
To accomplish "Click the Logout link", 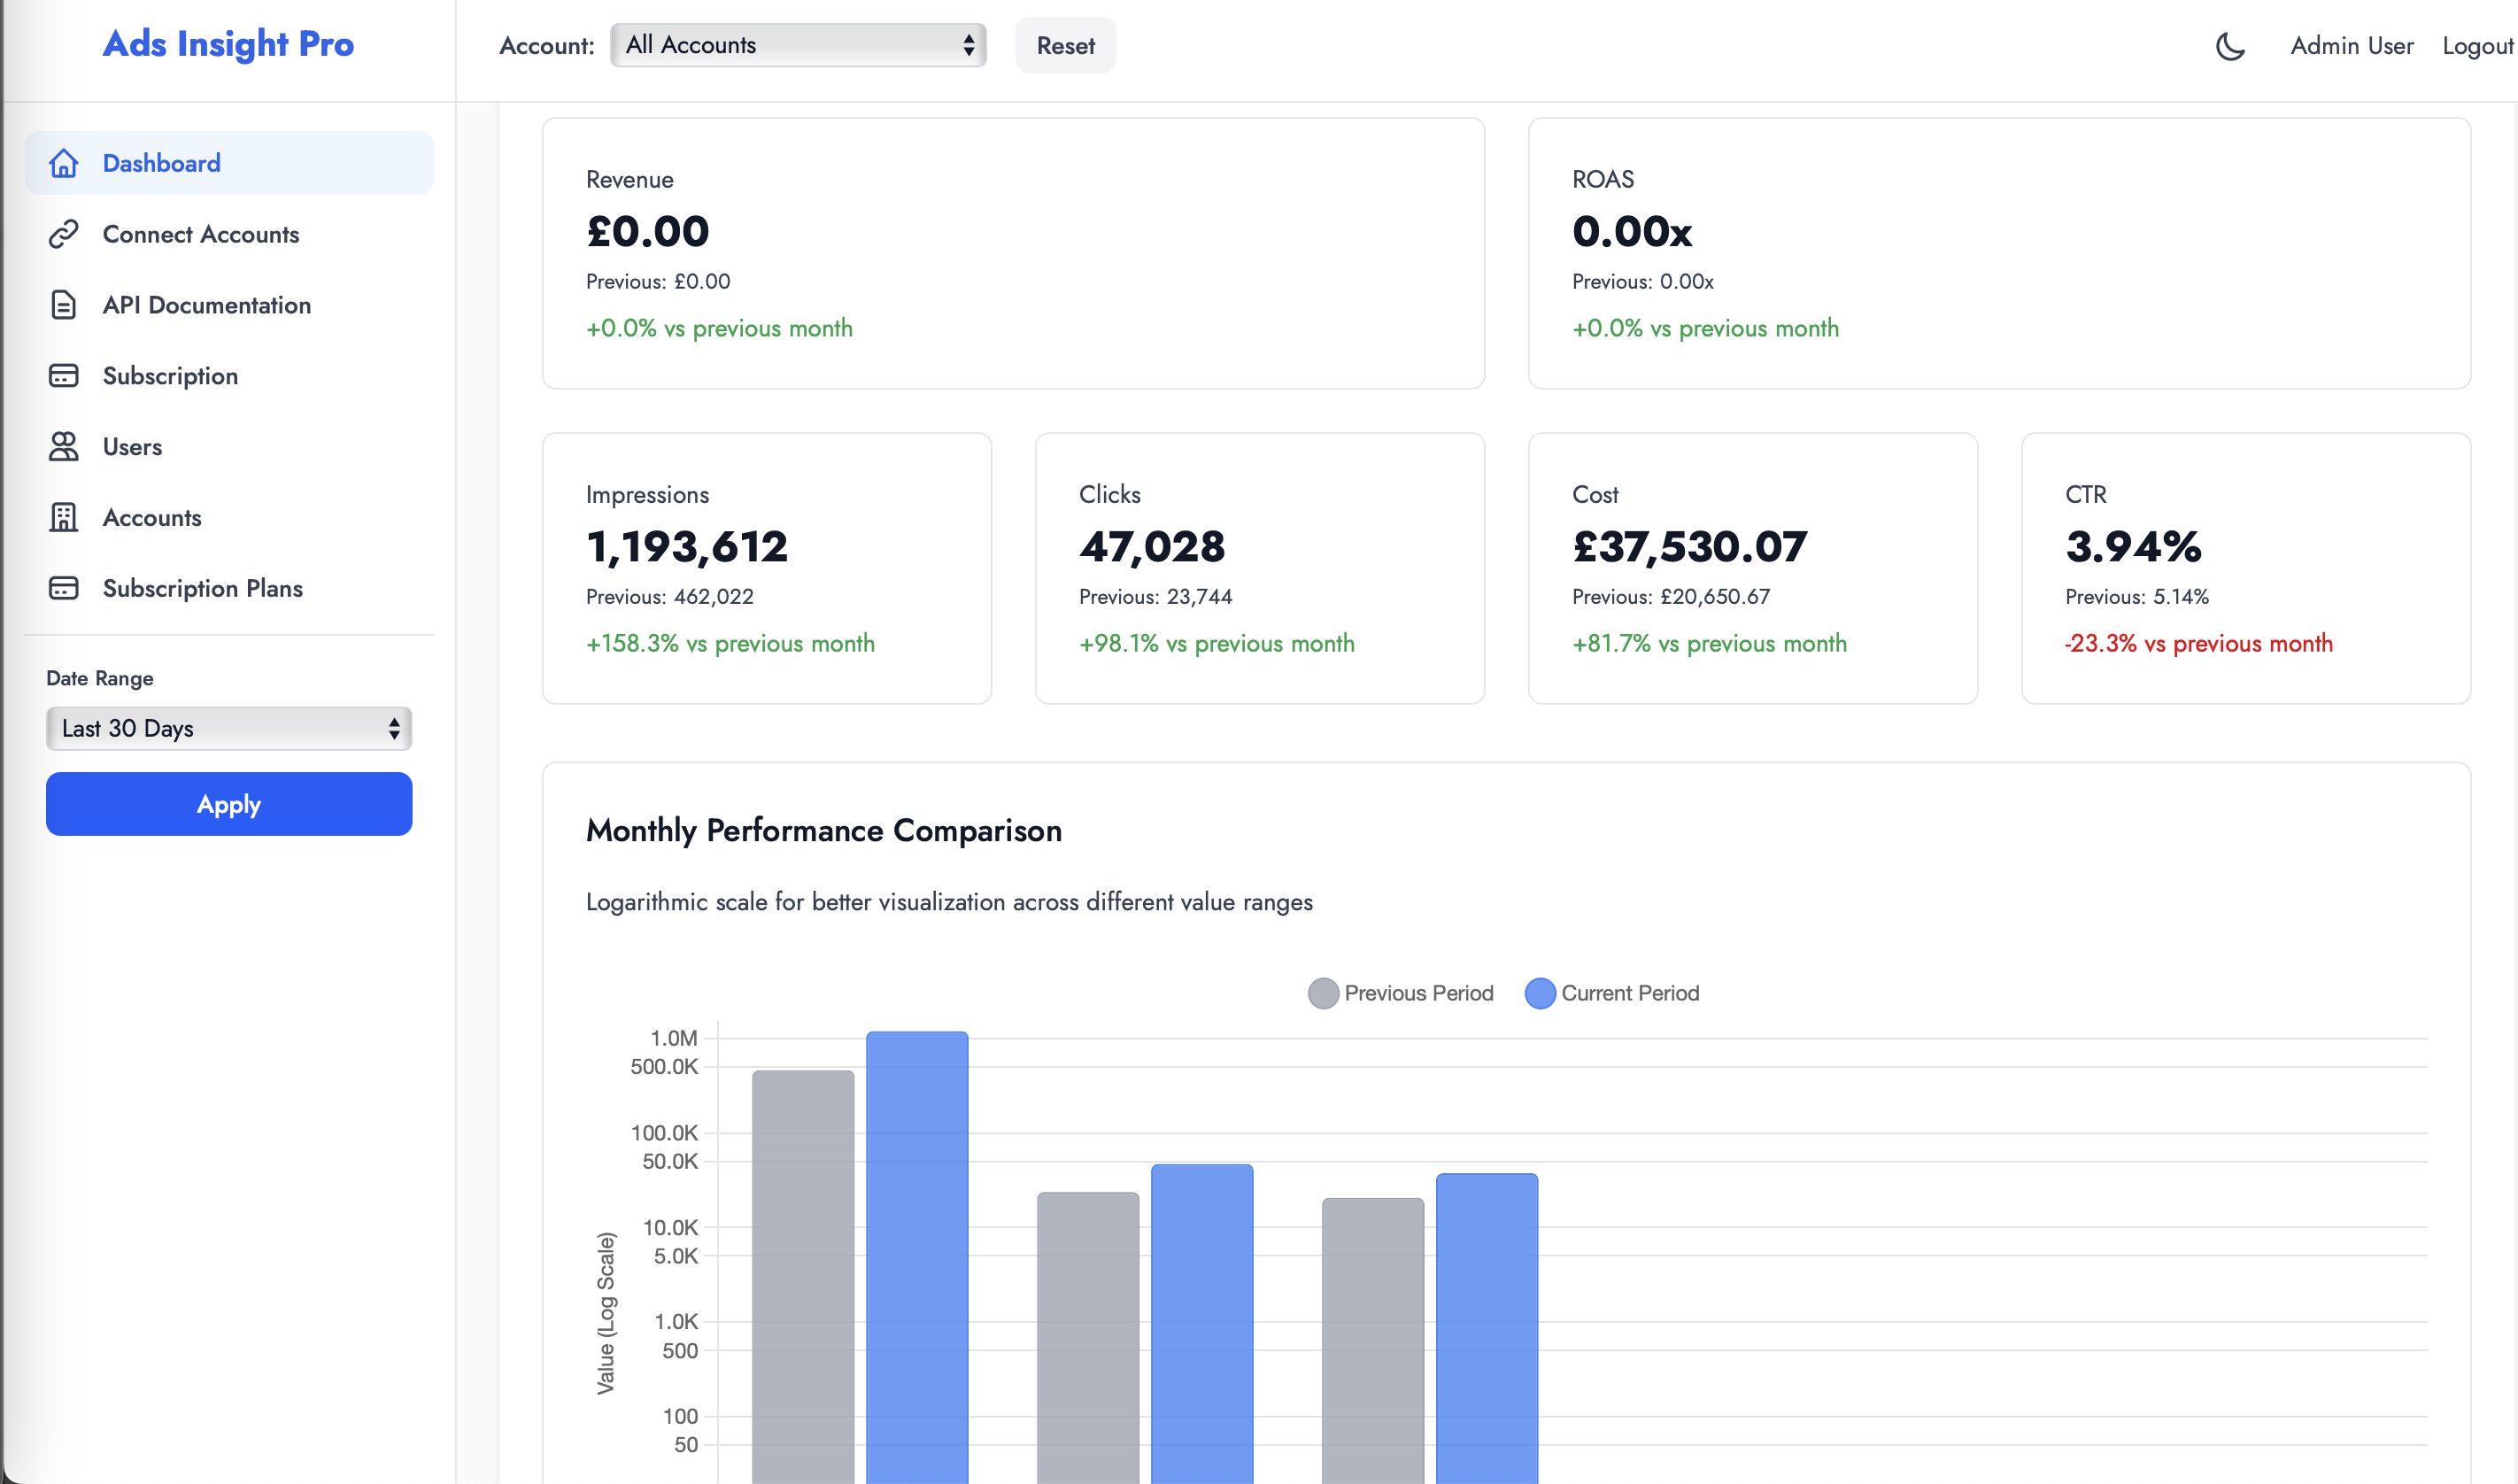I will coord(2477,46).
